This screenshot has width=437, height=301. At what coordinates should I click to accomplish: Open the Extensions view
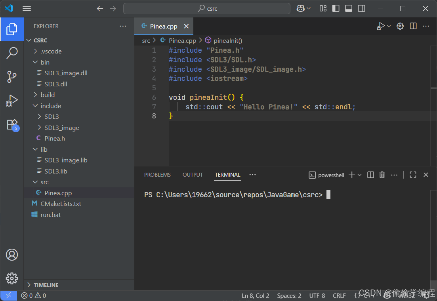point(12,124)
